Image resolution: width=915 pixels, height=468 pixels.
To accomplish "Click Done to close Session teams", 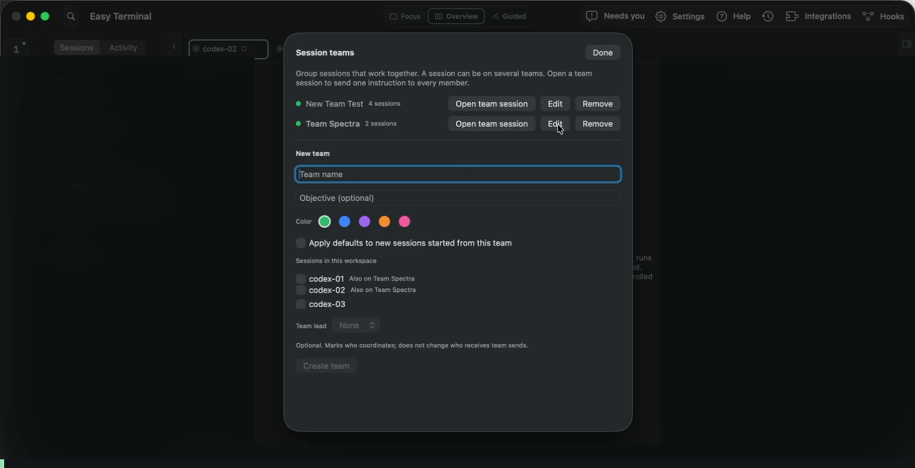I will 602,53.
